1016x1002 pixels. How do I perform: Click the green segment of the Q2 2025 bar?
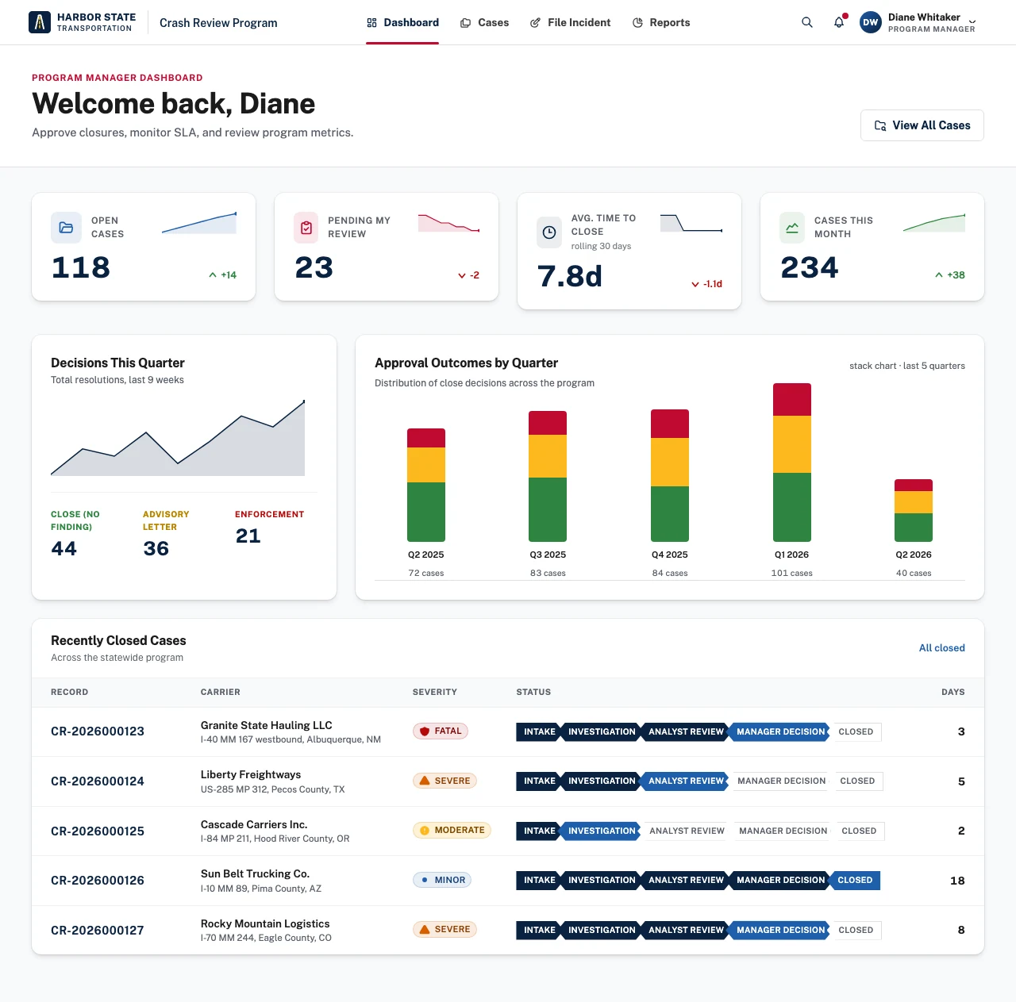pyautogui.click(x=426, y=512)
